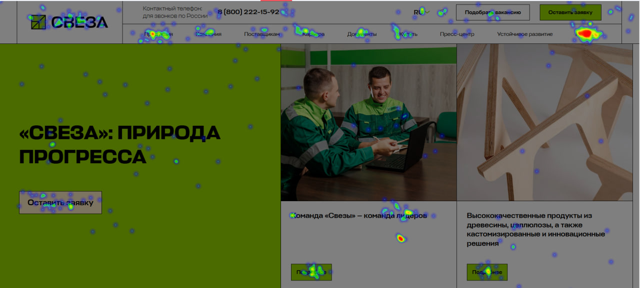Open the Компания menu item
Image resolution: width=640 pixels, height=288 pixels.
[x=208, y=34]
